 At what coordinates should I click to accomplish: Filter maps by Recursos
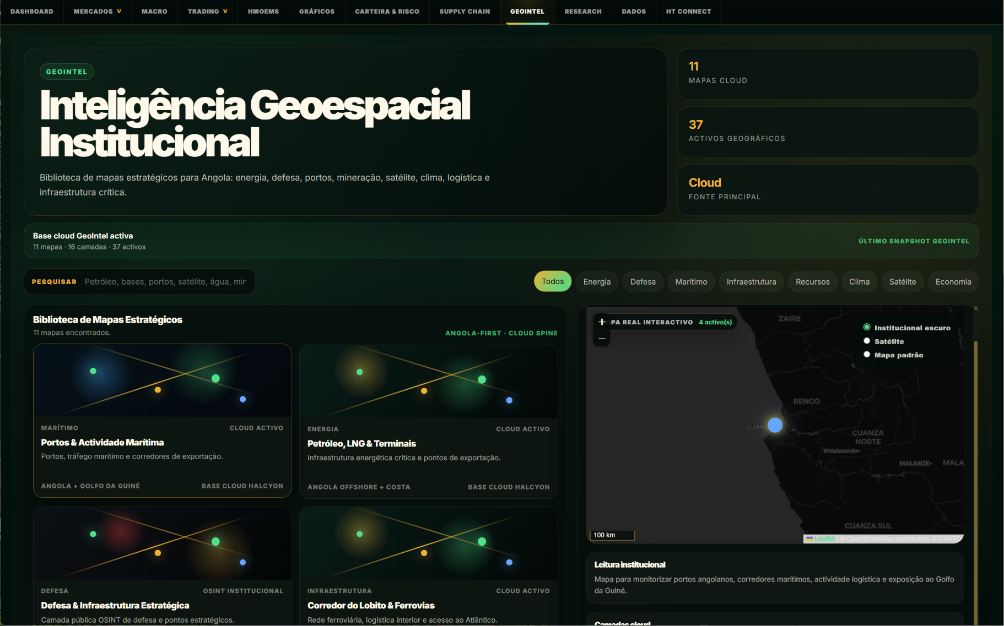tap(812, 281)
